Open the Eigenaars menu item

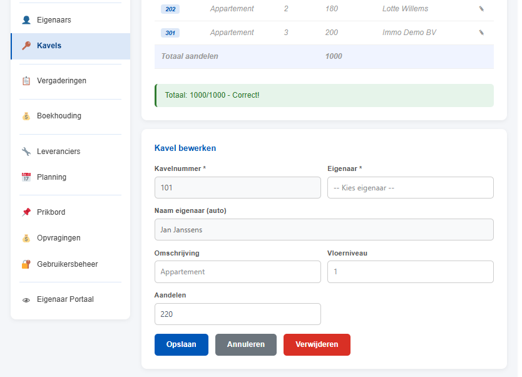[70, 20]
